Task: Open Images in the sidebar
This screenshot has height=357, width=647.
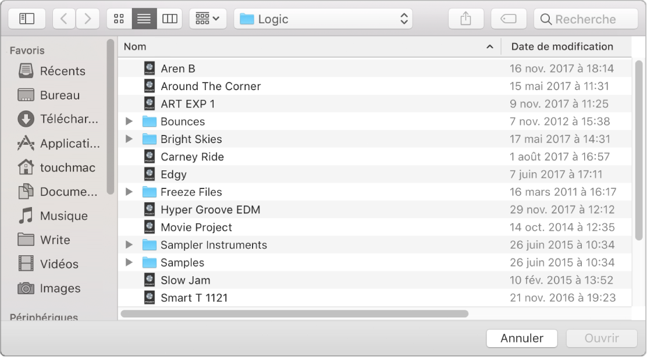Action: (x=49, y=288)
